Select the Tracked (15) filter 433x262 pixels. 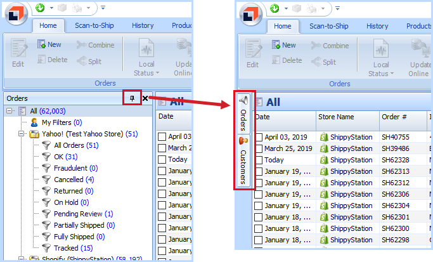pos(67,248)
